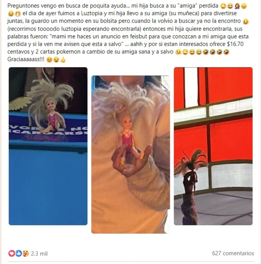Screen dimensions: 261x264
Task: Click the care hug reaction icon
Action: click(25, 253)
